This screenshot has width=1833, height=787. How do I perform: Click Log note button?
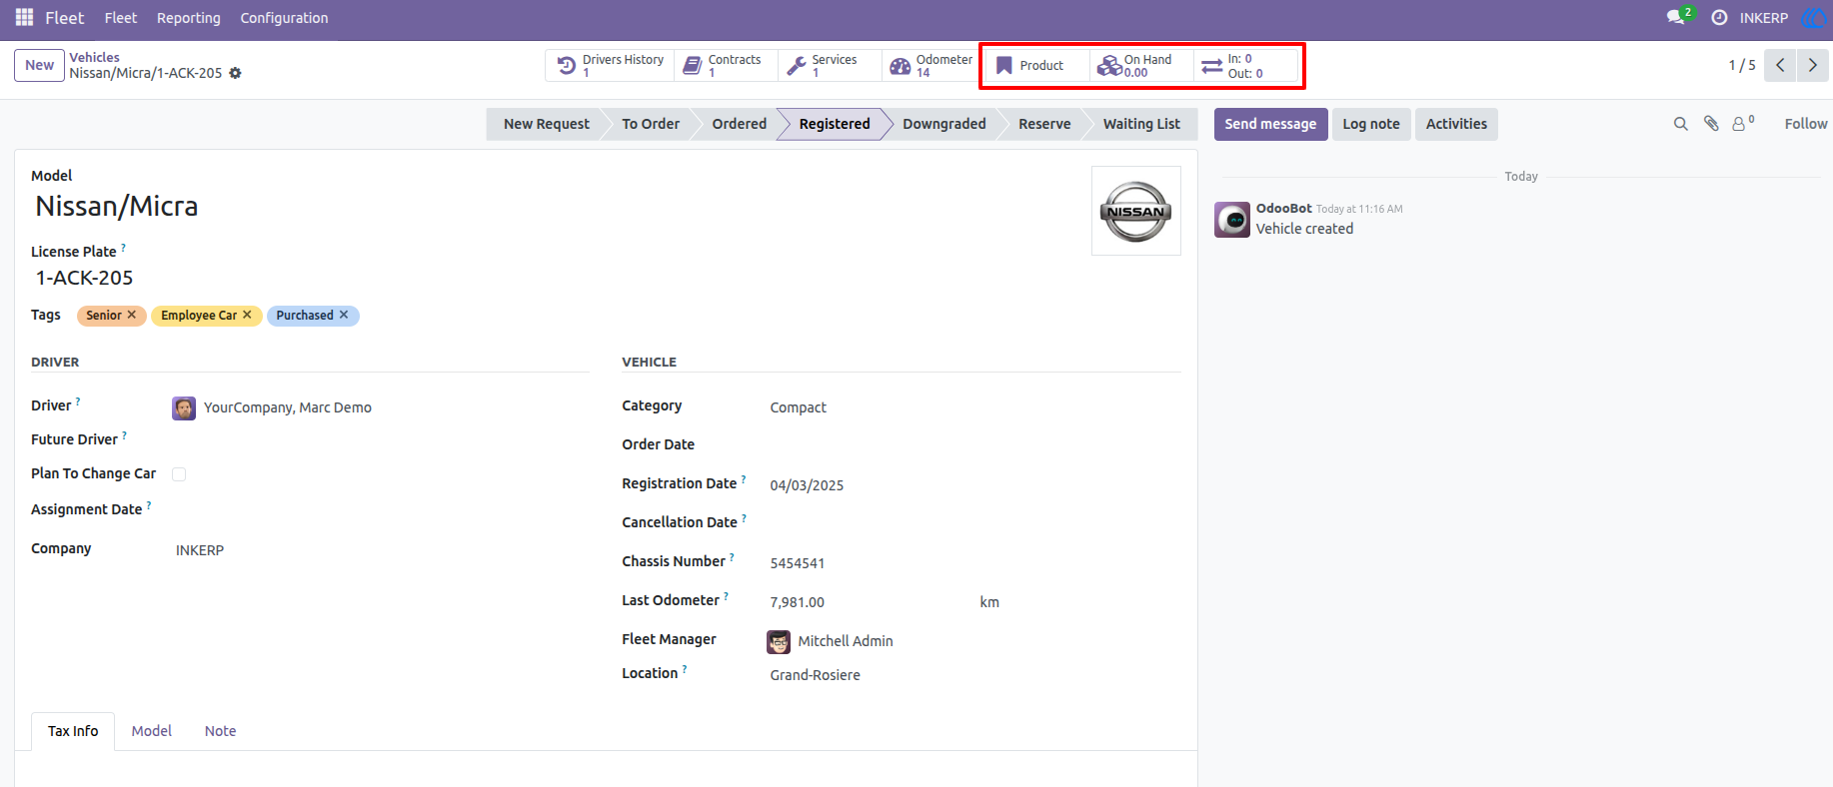click(1371, 124)
